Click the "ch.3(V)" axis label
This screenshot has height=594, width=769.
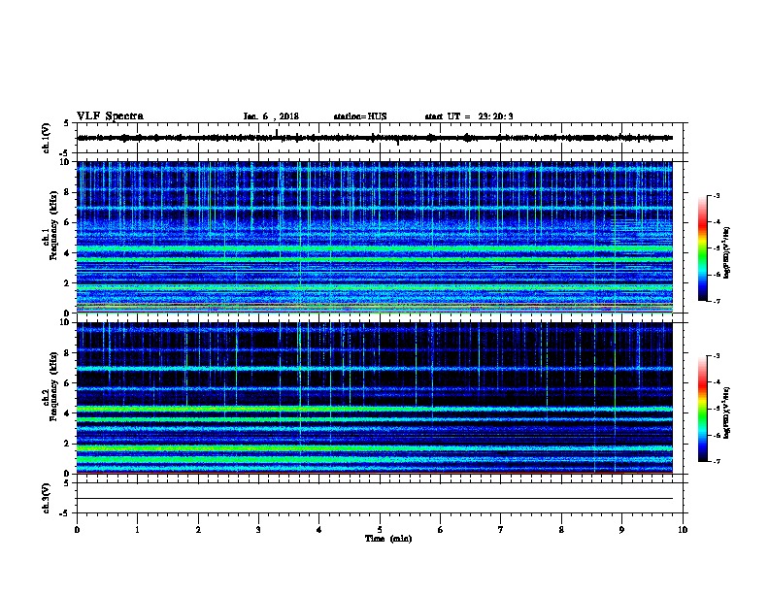pos(47,498)
